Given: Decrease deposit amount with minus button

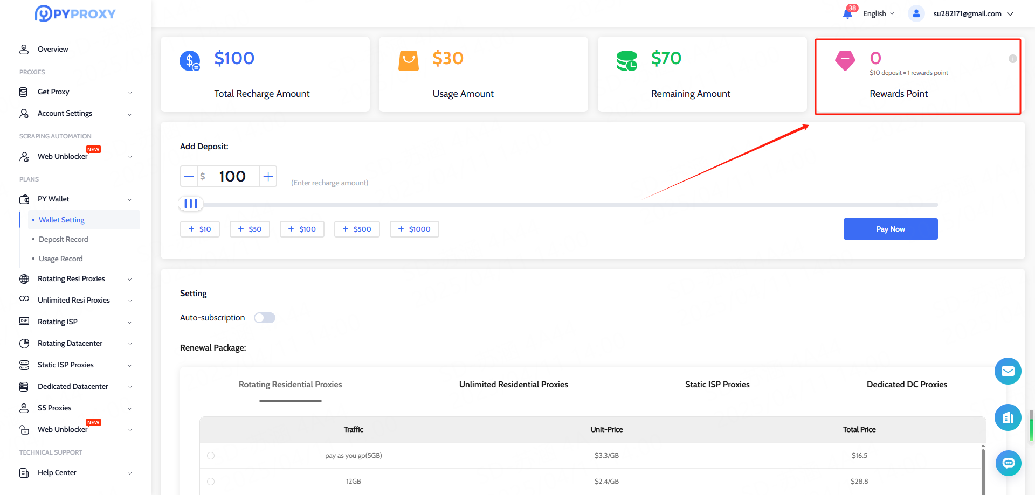Looking at the screenshot, I should 189,176.
